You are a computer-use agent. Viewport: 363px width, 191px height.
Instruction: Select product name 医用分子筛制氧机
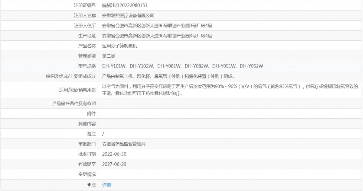[120, 46]
